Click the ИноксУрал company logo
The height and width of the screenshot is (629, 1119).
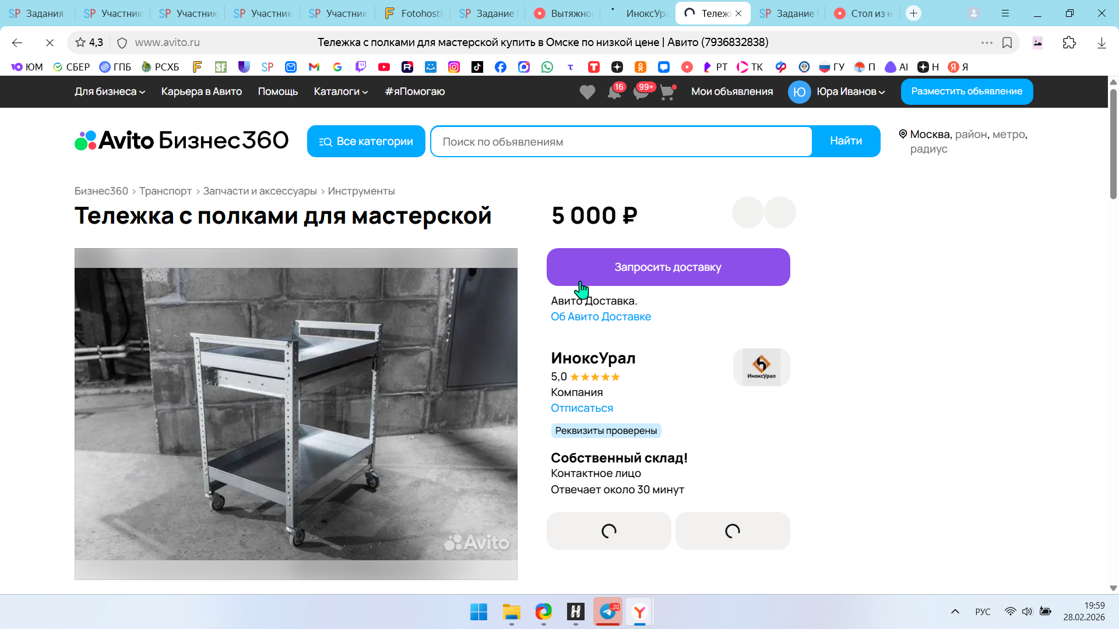761,367
